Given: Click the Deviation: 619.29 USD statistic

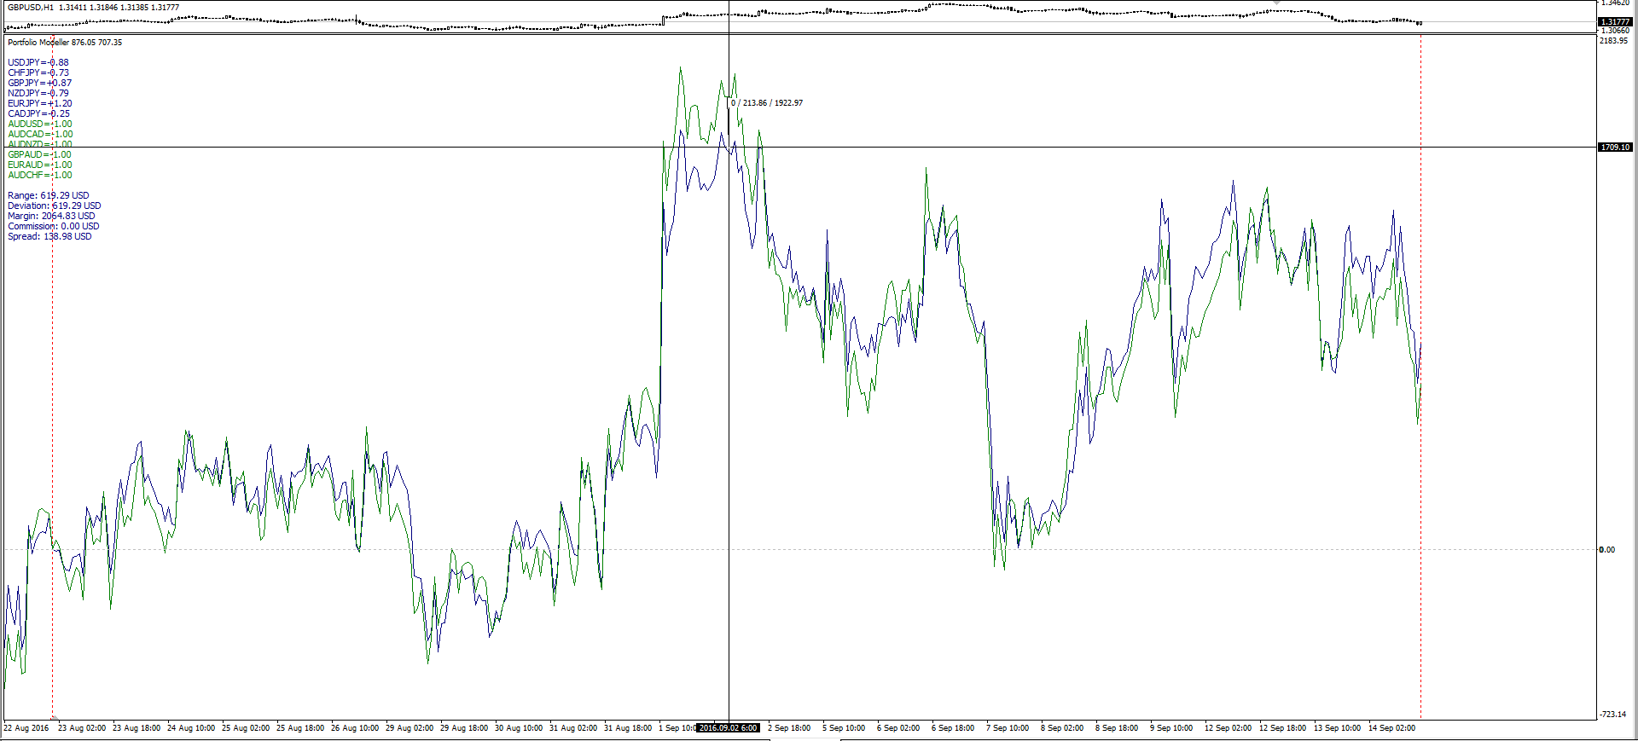Looking at the screenshot, I should [55, 206].
